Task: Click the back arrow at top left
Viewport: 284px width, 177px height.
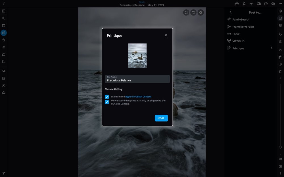Action: (4, 4)
